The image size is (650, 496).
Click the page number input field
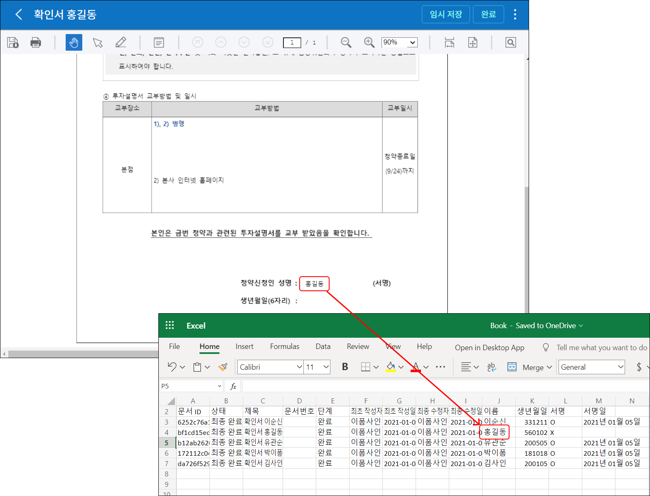pos(292,42)
